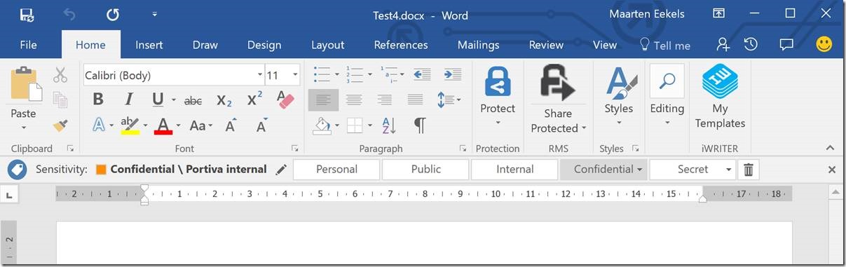Image resolution: width=846 pixels, height=267 pixels.
Task: Open the References tab
Action: click(401, 45)
